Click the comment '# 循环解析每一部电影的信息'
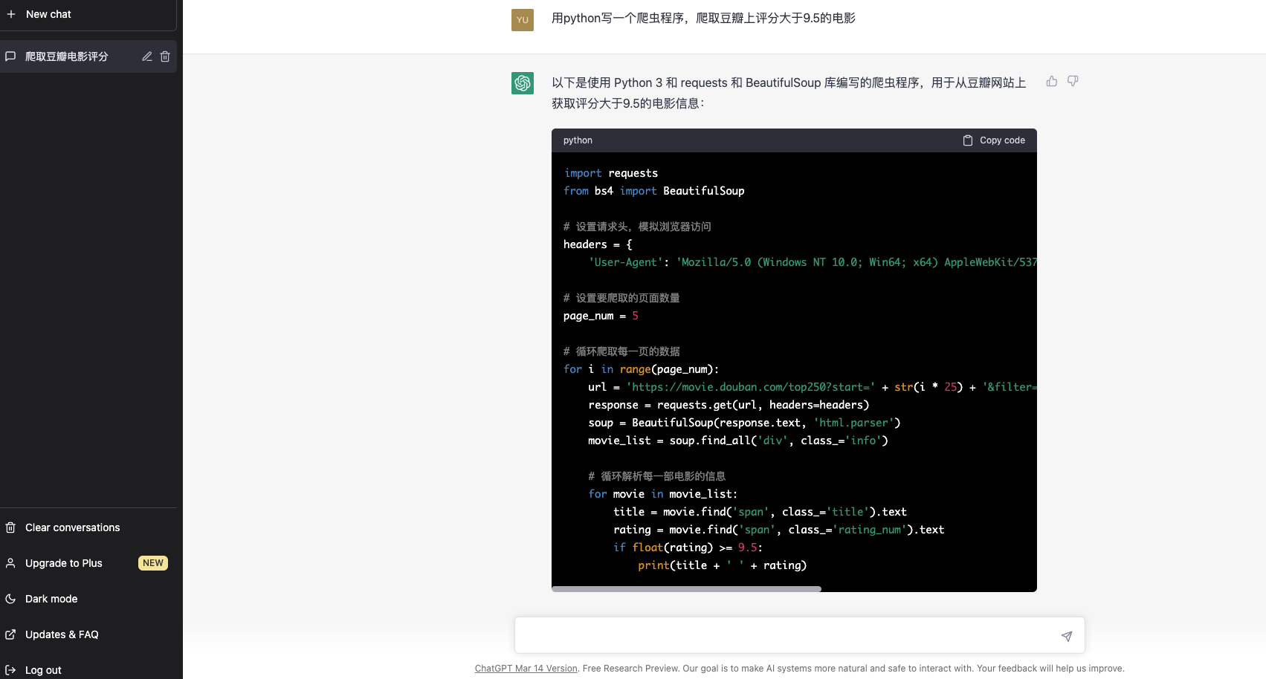This screenshot has width=1266, height=679. [656, 476]
